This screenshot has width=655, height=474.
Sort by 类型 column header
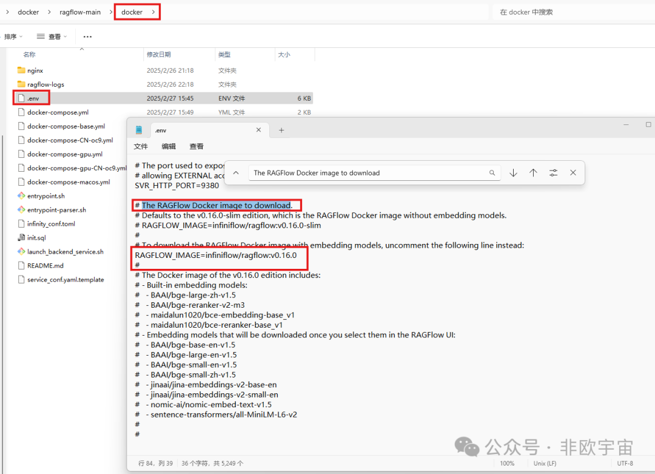coord(224,55)
